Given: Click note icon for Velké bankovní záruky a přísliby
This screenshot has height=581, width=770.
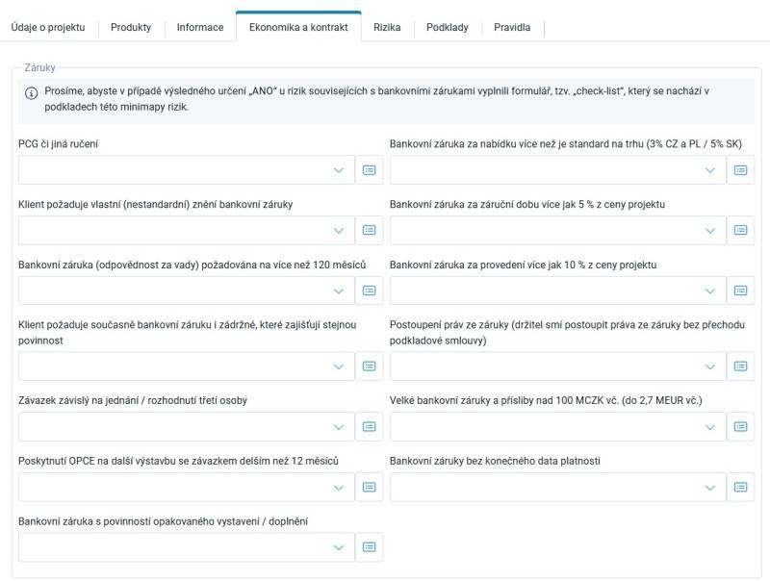Looking at the screenshot, I should (740, 426).
